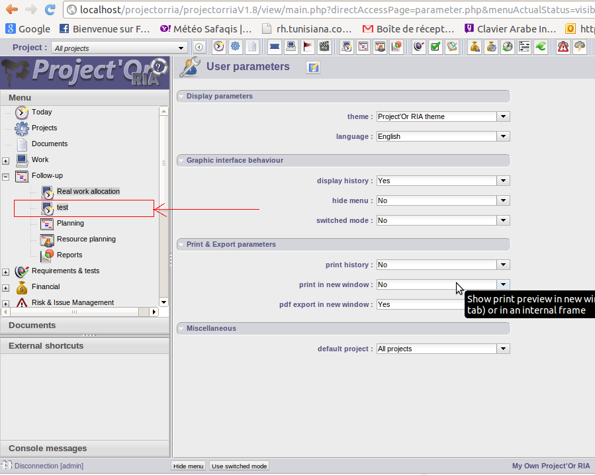595x475 pixels.
Task: Click the red milestone flag toolbar icon
Action: coord(308,47)
